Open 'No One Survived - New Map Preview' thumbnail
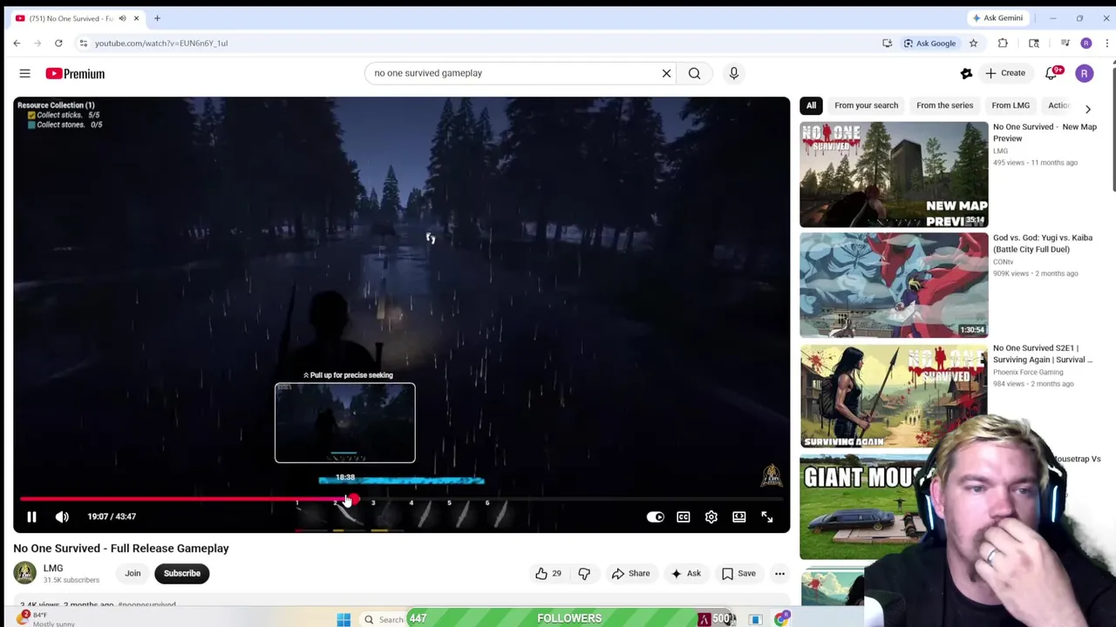This screenshot has width=1116, height=627. [894, 174]
